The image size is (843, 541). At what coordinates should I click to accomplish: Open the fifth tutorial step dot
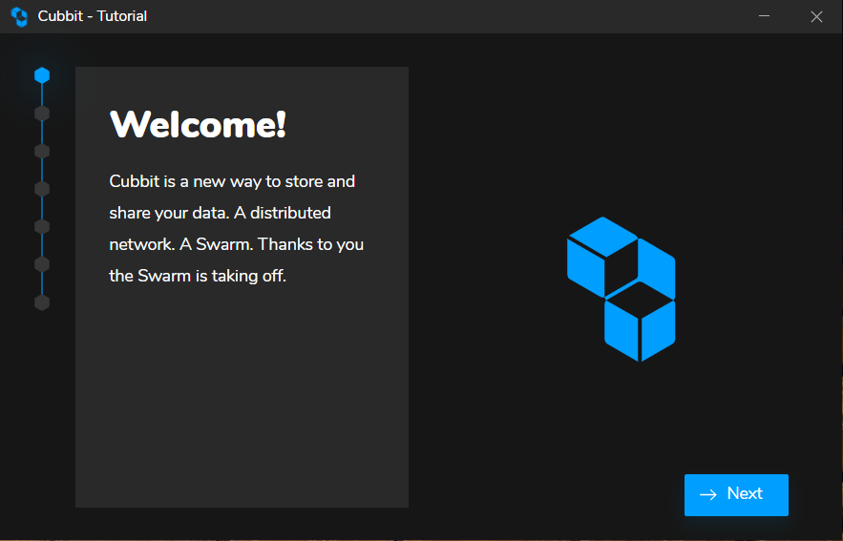42,226
